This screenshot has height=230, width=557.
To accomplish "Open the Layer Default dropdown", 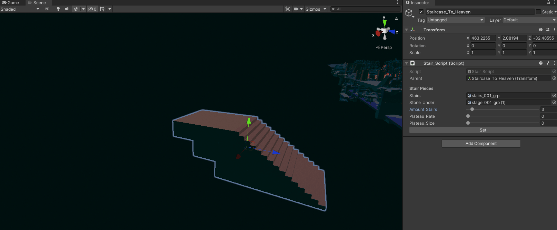I will point(529,20).
